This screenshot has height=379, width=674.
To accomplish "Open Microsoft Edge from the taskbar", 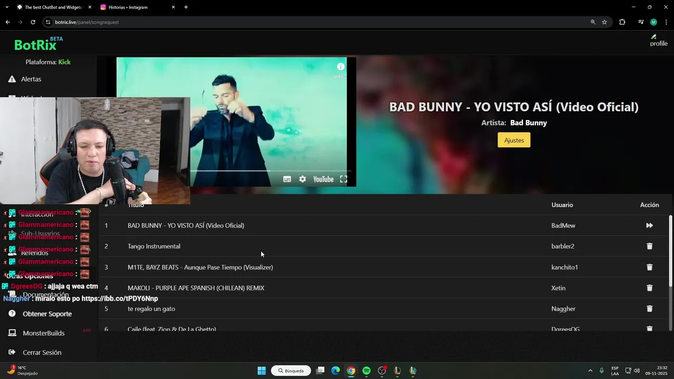I will 335,371.
